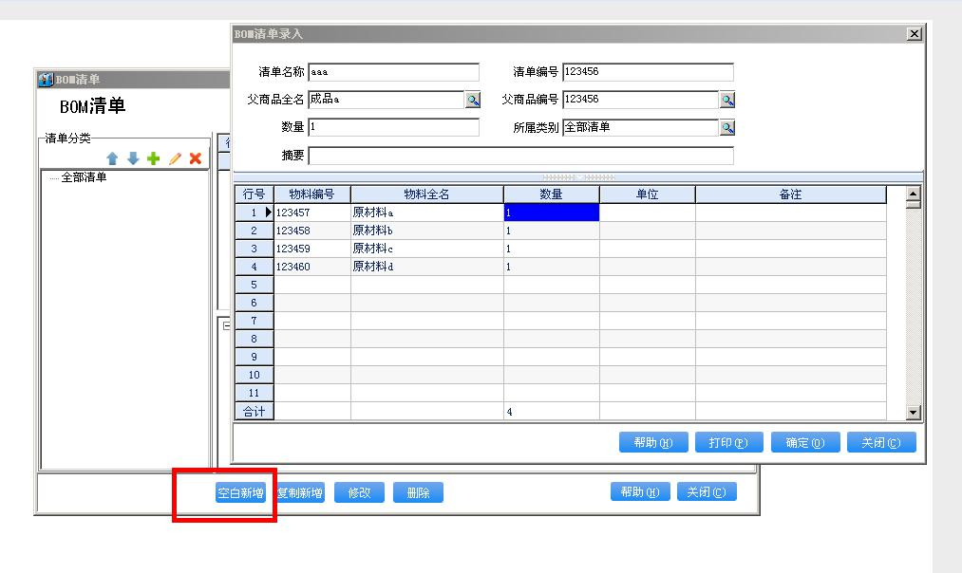This screenshot has width=962, height=573.
Task: Open lookup next to 父商品全名 field
Action: click(472, 100)
